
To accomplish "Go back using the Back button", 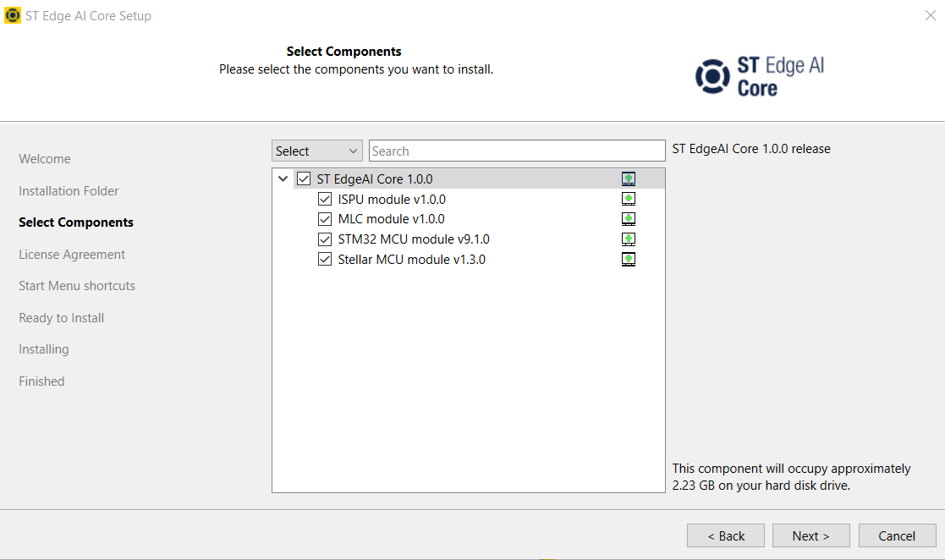I will tap(725, 535).
